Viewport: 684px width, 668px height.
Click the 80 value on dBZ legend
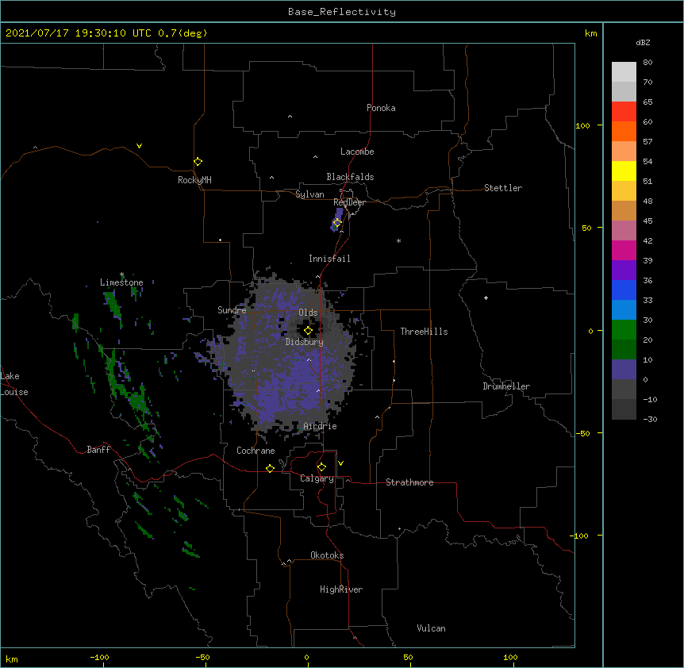tap(647, 63)
